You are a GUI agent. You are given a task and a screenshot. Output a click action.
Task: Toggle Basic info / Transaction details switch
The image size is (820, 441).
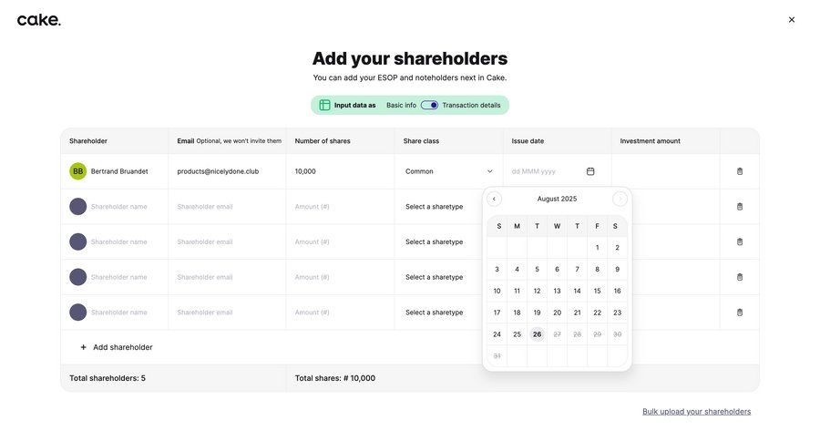(429, 105)
